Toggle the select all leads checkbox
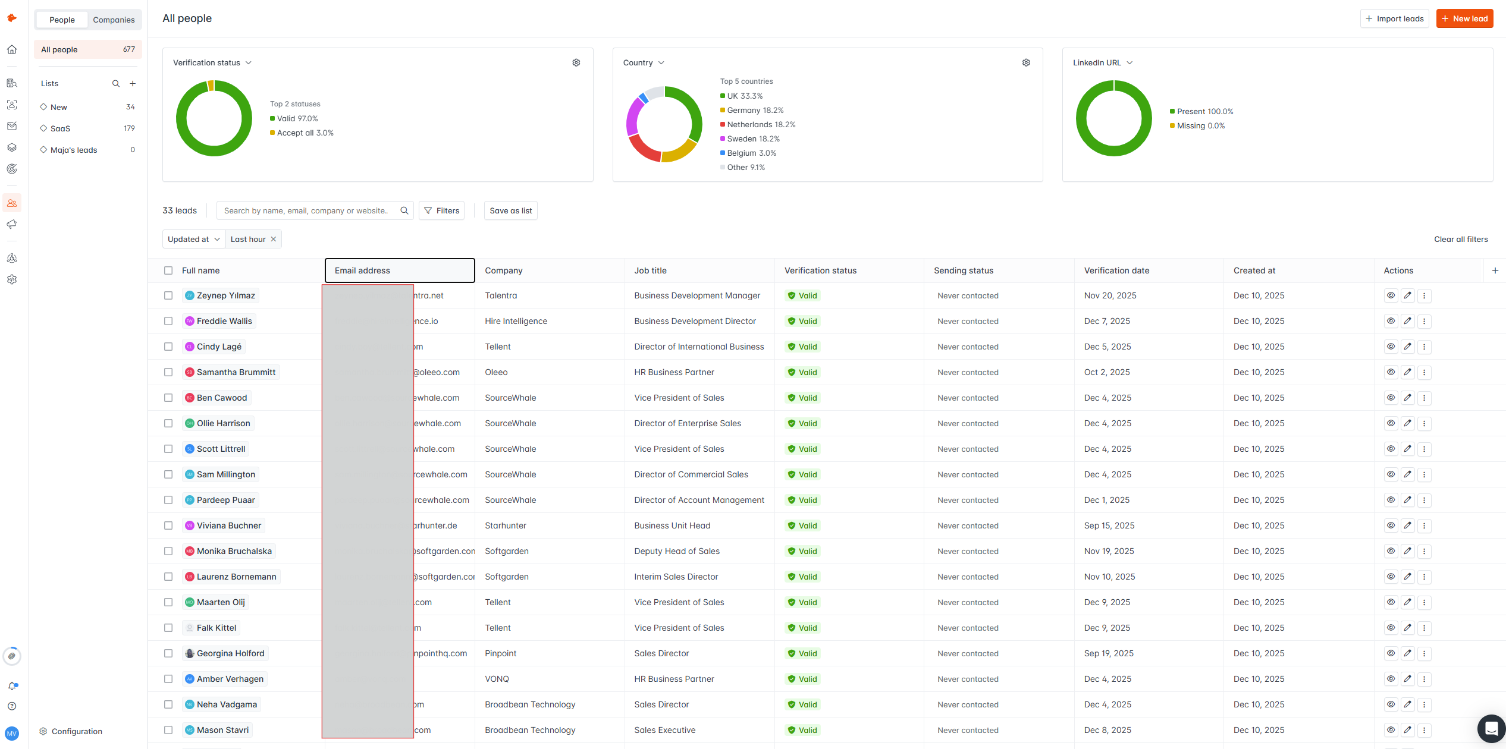Image resolution: width=1506 pixels, height=749 pixels. (168, 270)
